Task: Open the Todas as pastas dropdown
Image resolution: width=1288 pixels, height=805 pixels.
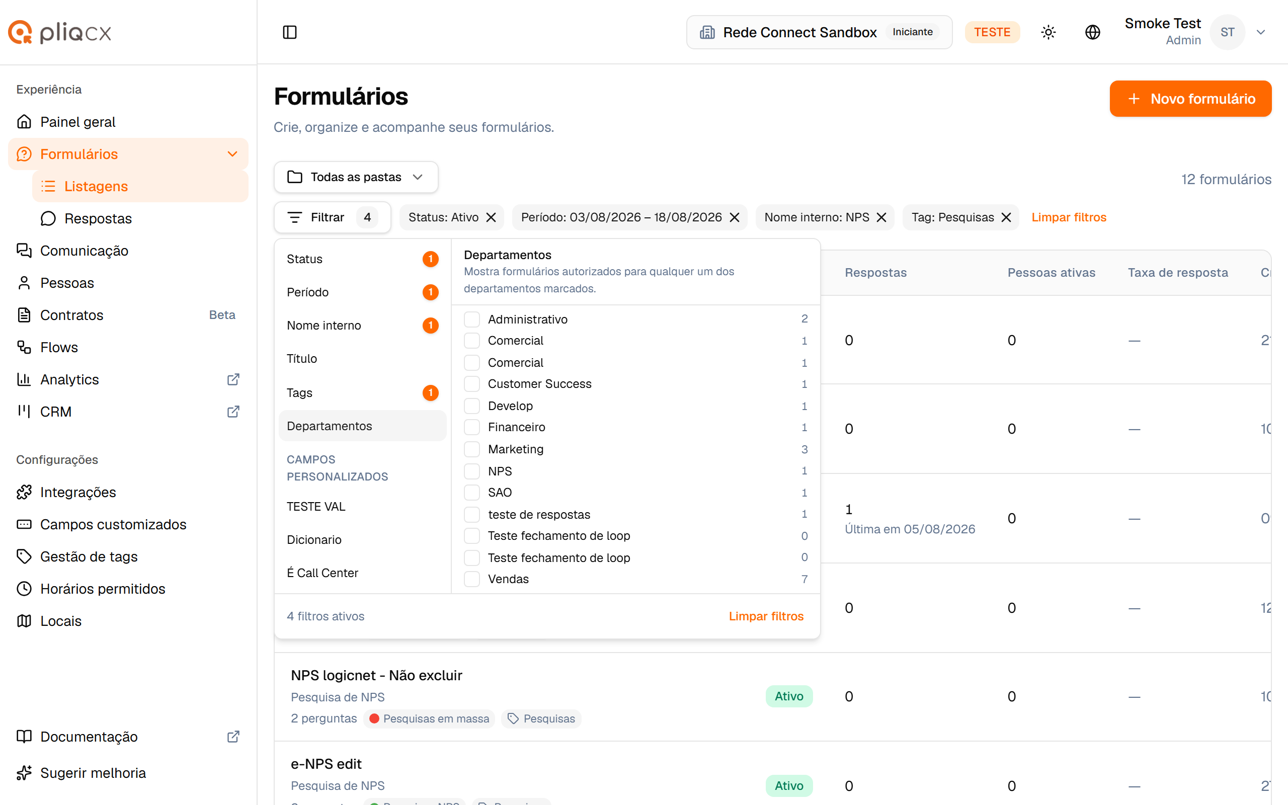Action: point(356,177)
